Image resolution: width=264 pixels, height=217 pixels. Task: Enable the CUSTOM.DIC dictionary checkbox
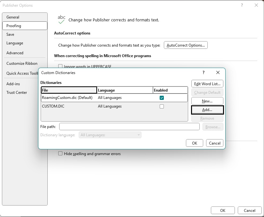162,106
